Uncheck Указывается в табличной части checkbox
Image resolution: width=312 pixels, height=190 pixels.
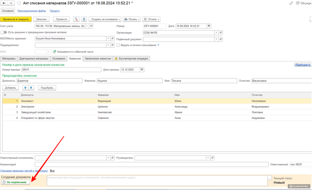55,51
